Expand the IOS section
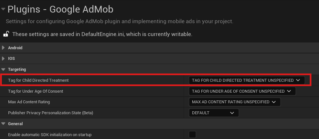This screenshot has width=319, height=139. click(4, 59)
